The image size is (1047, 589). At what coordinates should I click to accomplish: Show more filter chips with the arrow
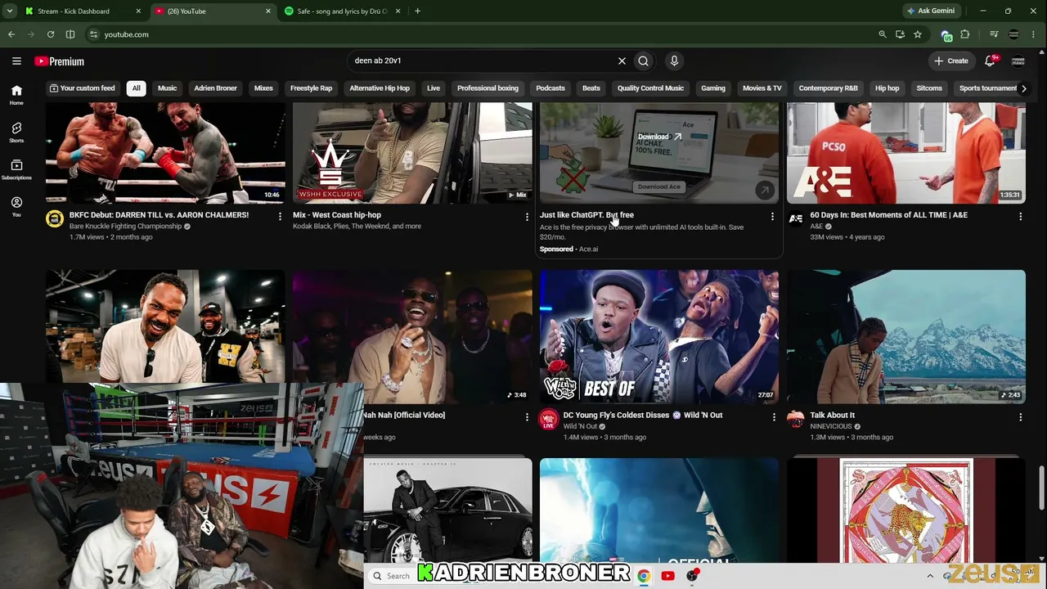point(1023,88)
